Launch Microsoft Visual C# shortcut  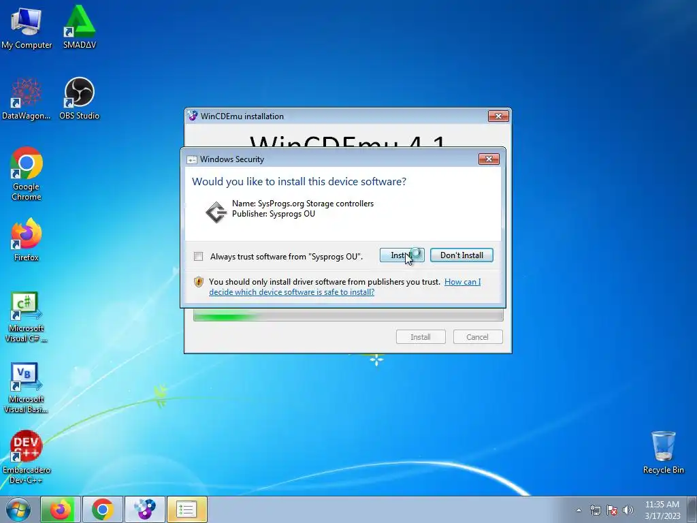[27, 317]
